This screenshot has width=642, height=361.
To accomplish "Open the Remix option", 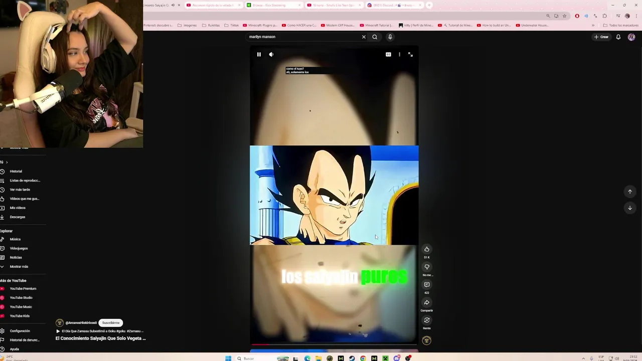I will pos(427,320).
